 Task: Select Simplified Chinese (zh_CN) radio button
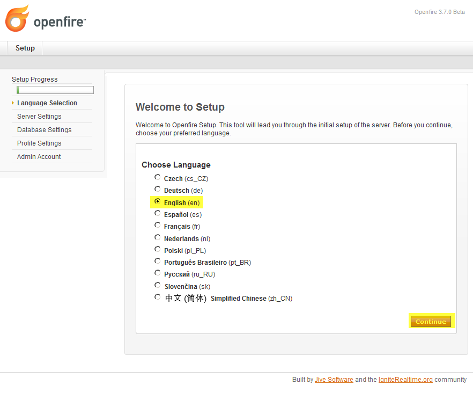[x=157, y=297]
